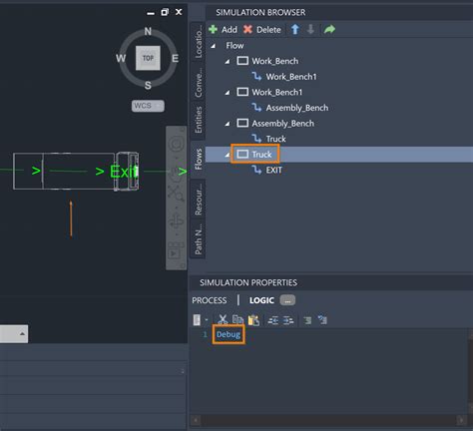The width and height of the screenshot is (473, 431).
Task: Collapse the Work_Bench1 tree node
Action: point(228,93)
